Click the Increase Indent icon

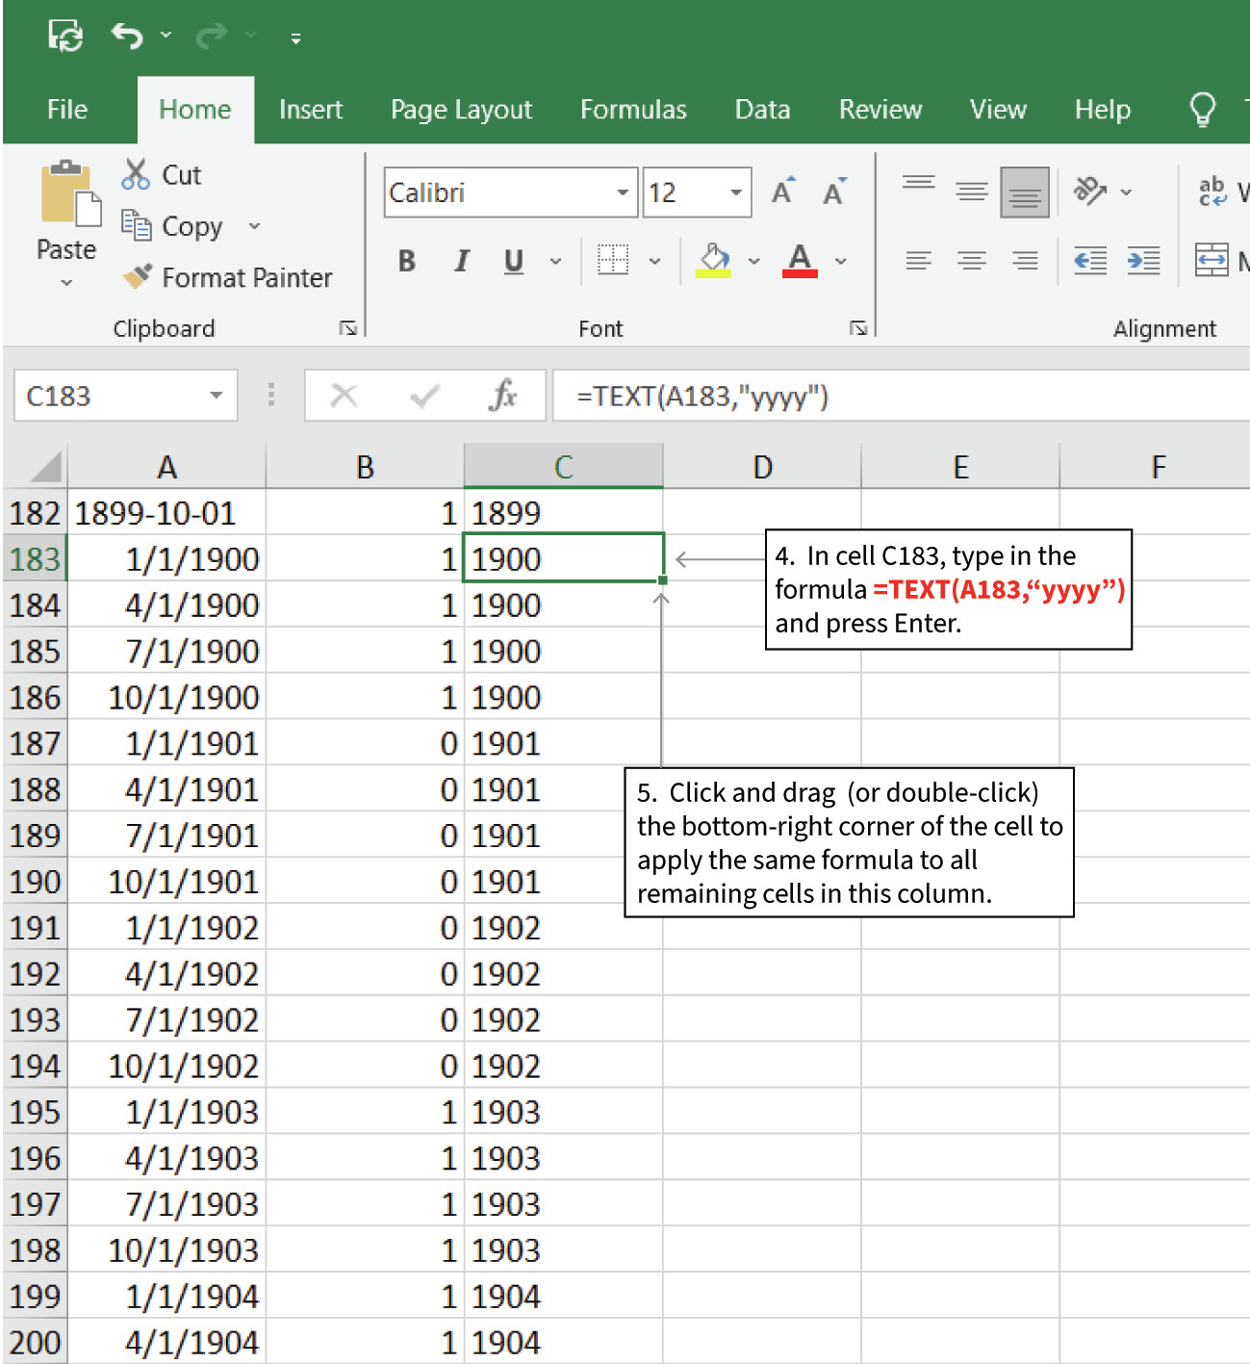[x=1143, y=260]
